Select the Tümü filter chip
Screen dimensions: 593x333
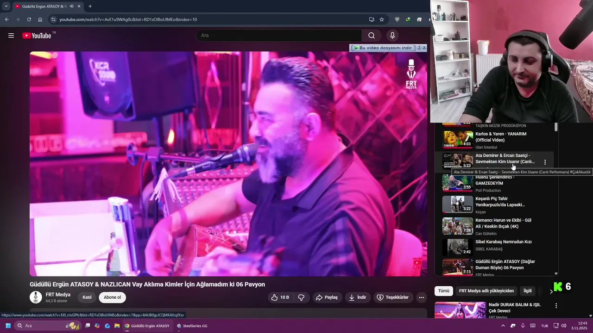pyautogui.click(x=444, y=291)
